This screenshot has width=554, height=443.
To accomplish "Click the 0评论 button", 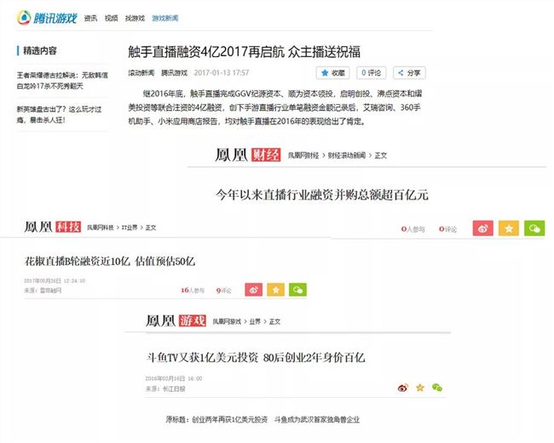I will tap(371, 72).
